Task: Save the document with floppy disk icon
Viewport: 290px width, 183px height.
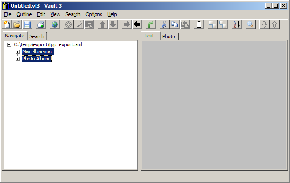Action: coord(27,24)
